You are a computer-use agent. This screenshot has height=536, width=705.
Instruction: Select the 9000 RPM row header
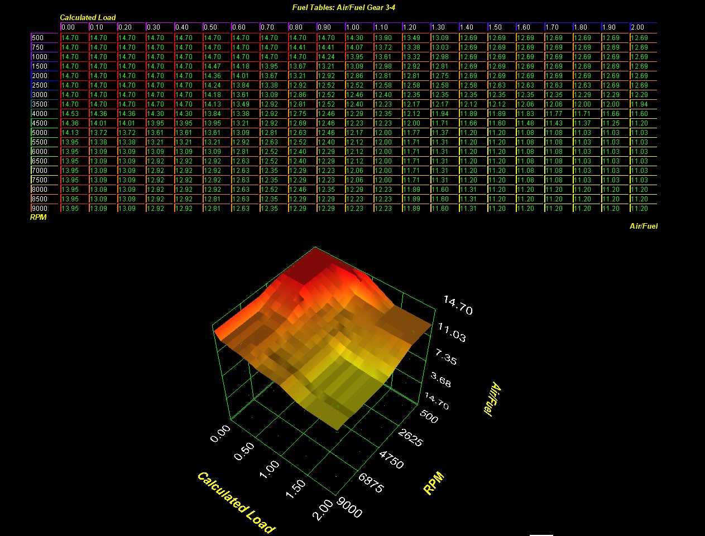click(44, 209)
